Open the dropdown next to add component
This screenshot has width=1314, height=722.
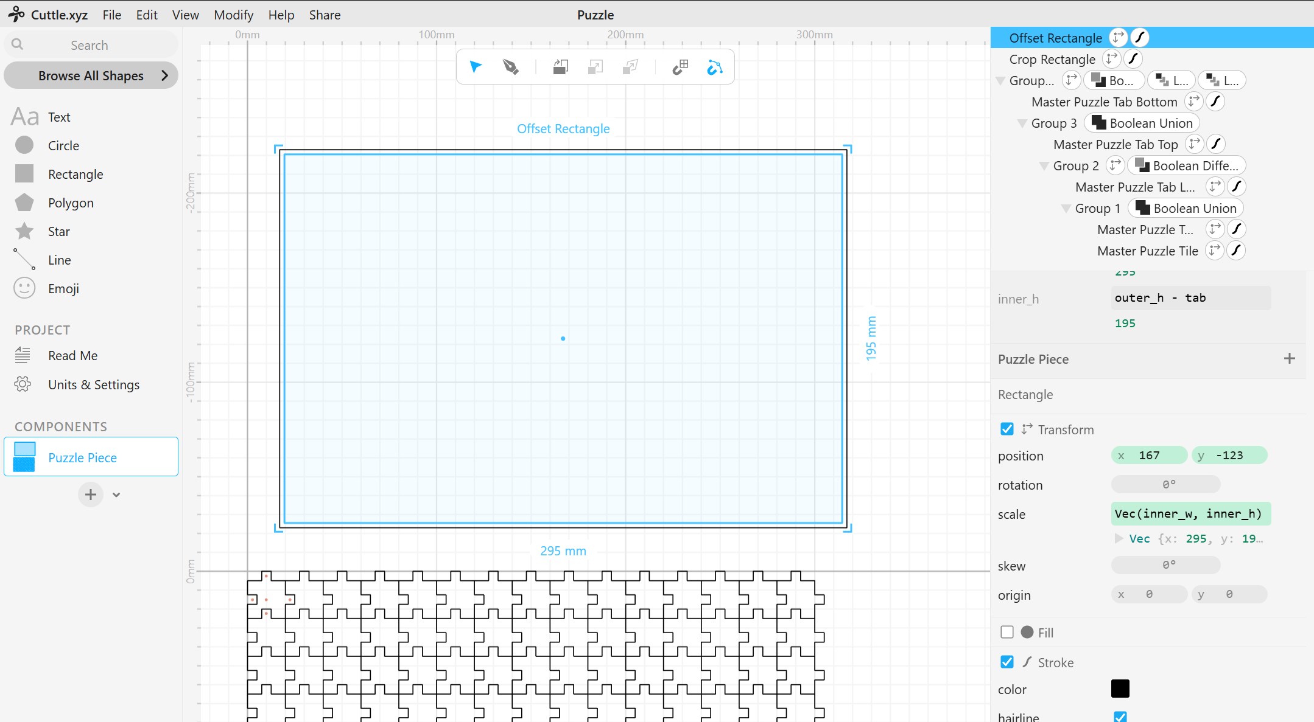tap(116, 495)
